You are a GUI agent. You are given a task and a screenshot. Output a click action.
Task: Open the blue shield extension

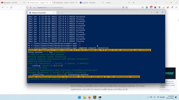(x=159, y=7)
